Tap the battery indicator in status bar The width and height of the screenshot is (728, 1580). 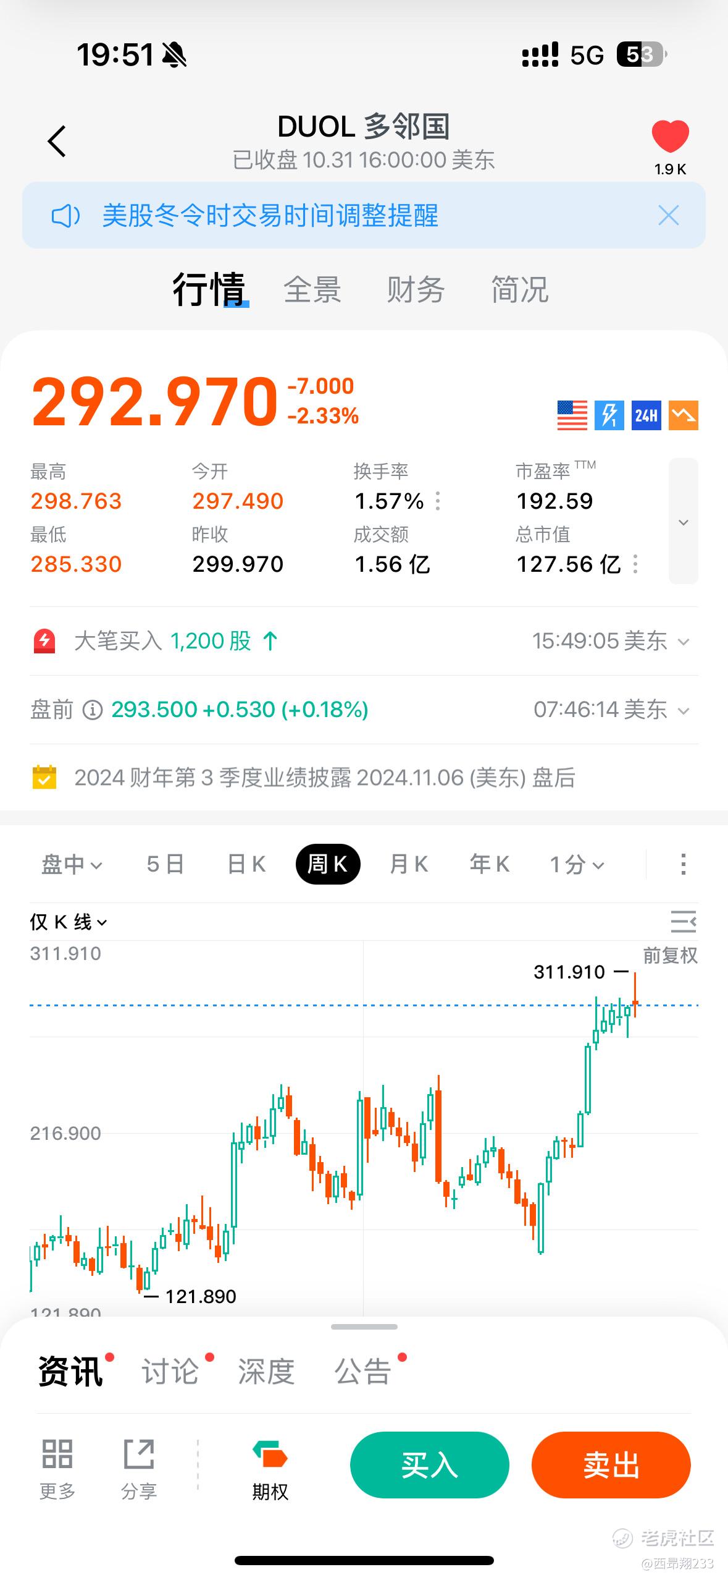[642, 54]
